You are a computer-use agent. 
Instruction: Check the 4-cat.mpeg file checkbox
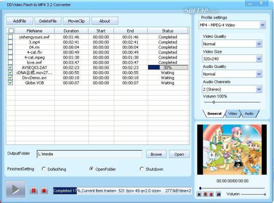10,57
